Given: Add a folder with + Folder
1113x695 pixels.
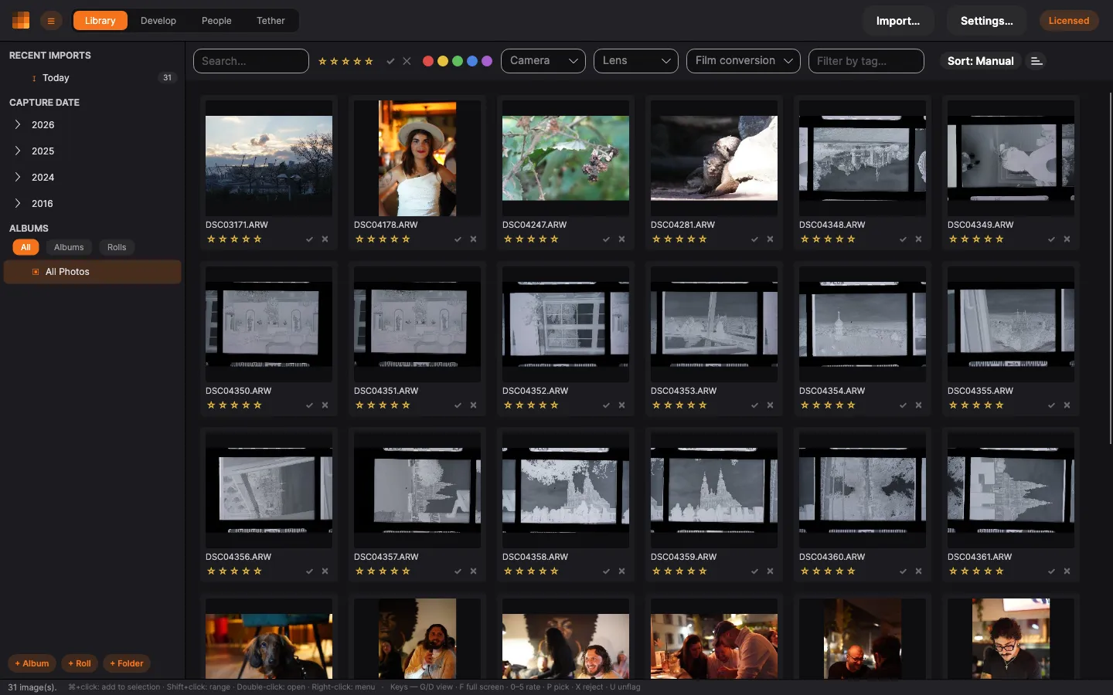Looking at the screenshot, I should point(127,663).
